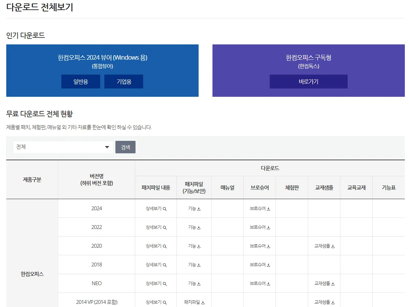
Task: Click the 일반용 viewer download button
Action: [80, 81]
